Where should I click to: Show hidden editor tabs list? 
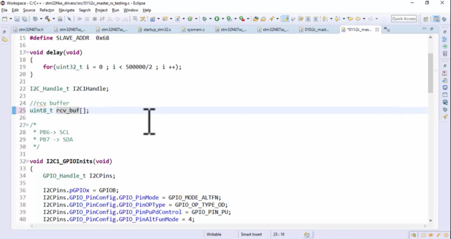point(387,29)
